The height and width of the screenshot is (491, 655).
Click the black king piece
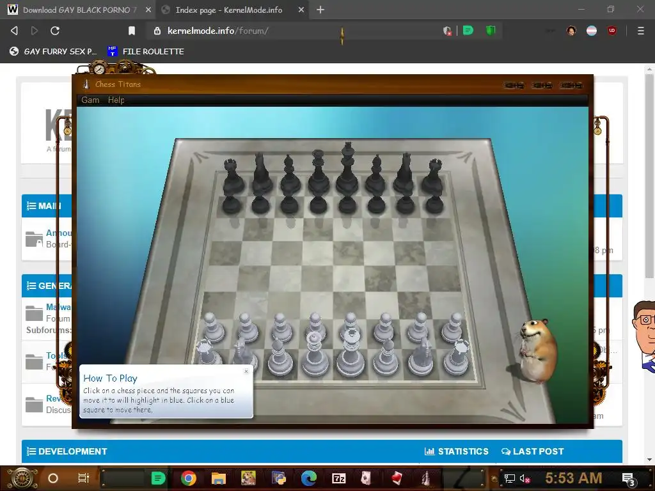pyautogui.click(x=347, y=169)
